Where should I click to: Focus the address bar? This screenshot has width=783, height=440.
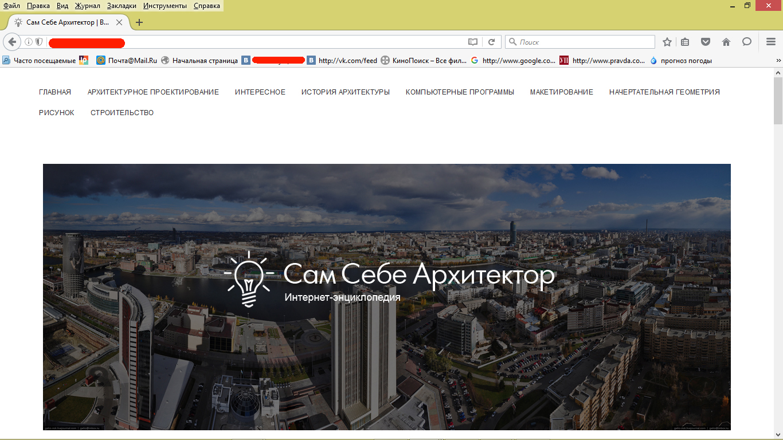coord(256,42)
